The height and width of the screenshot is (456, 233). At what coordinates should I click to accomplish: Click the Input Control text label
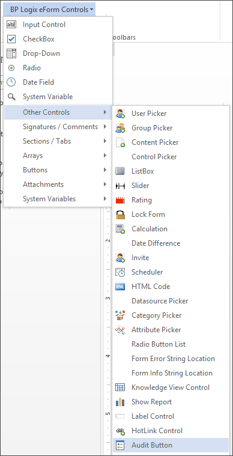(x=44, y=25)
